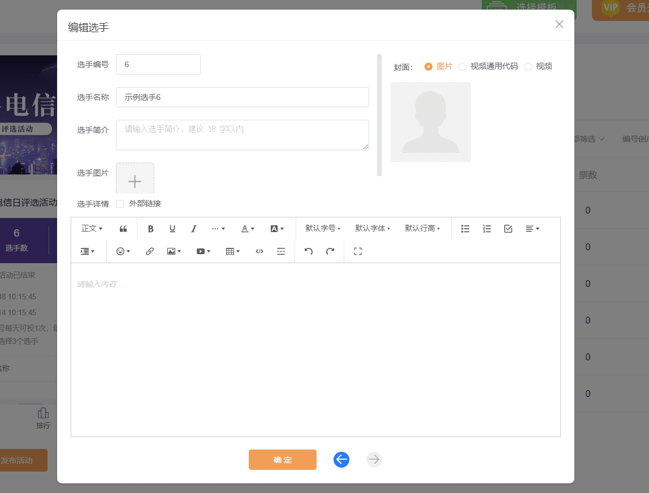649x493 pixels.
Task: Click the 确定 confirm button
Action: click(282, 459)
